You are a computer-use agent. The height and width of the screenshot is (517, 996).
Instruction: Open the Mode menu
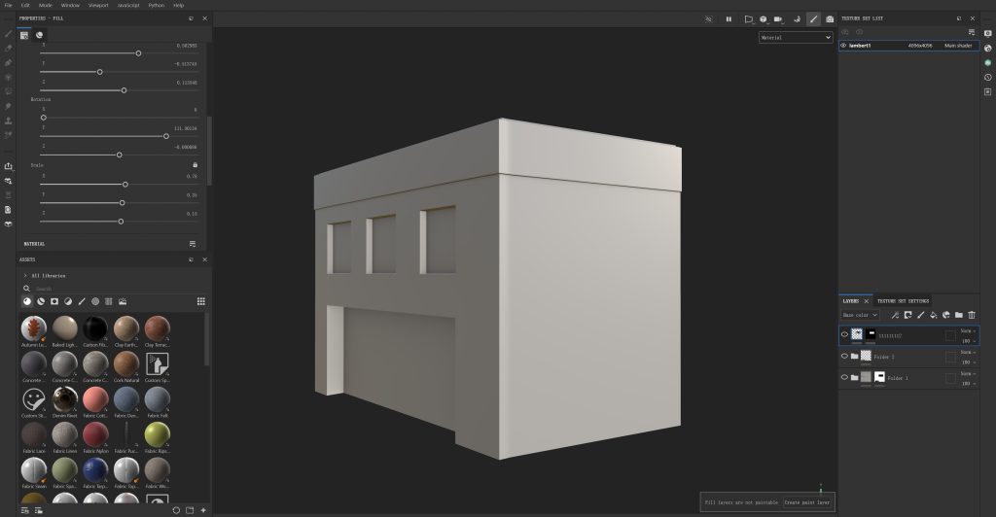click(45, 5)
